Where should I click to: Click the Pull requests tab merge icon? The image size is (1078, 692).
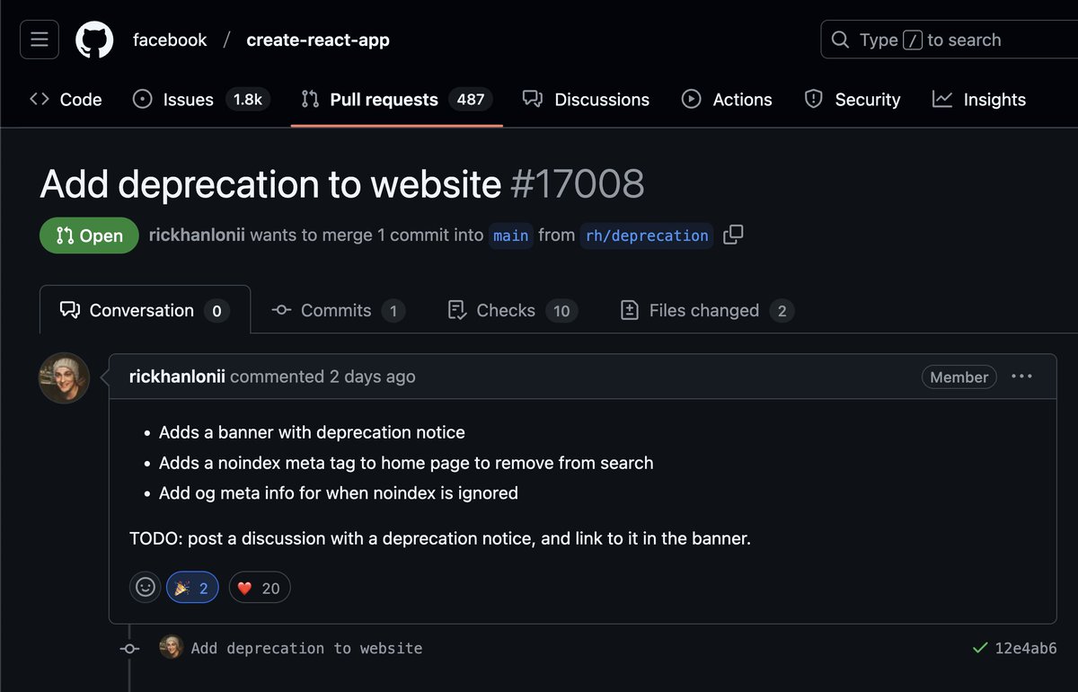[310, 100]
